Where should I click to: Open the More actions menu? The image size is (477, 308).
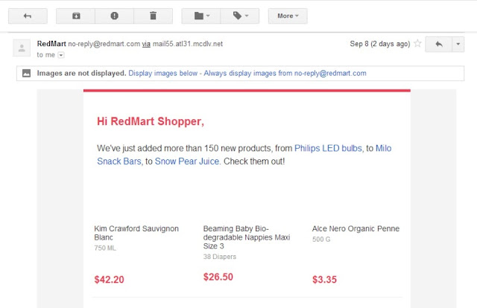coord(288,16)
